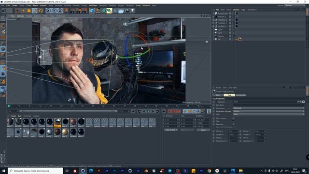Open Material Manager Texture menu
309x174 pixels.
point(36,116)
